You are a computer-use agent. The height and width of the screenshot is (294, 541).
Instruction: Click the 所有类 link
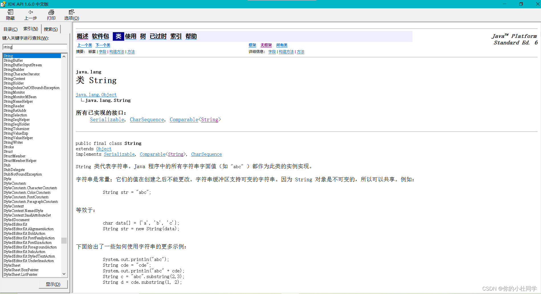[282, 45]
